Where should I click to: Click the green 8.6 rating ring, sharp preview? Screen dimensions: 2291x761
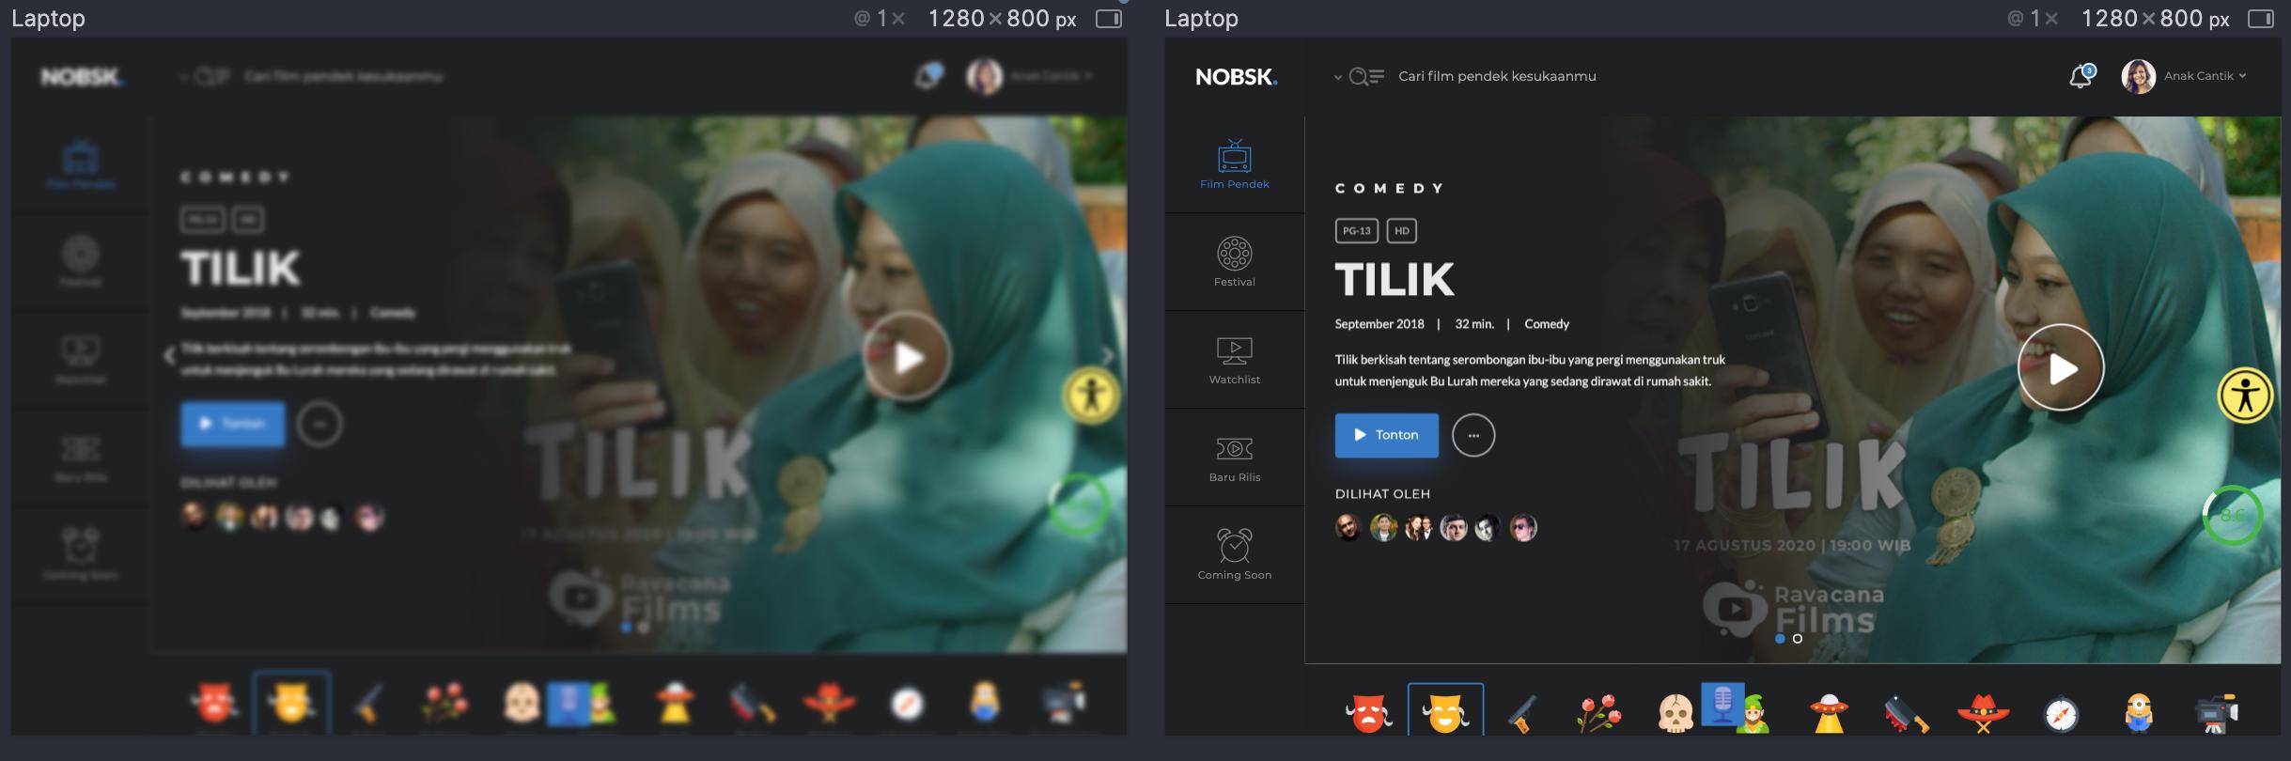tap(2232, 515)
